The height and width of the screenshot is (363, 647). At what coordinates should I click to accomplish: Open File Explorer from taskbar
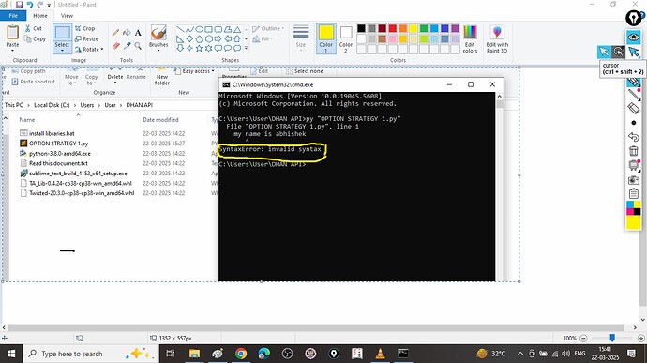(x=194, y=354)
